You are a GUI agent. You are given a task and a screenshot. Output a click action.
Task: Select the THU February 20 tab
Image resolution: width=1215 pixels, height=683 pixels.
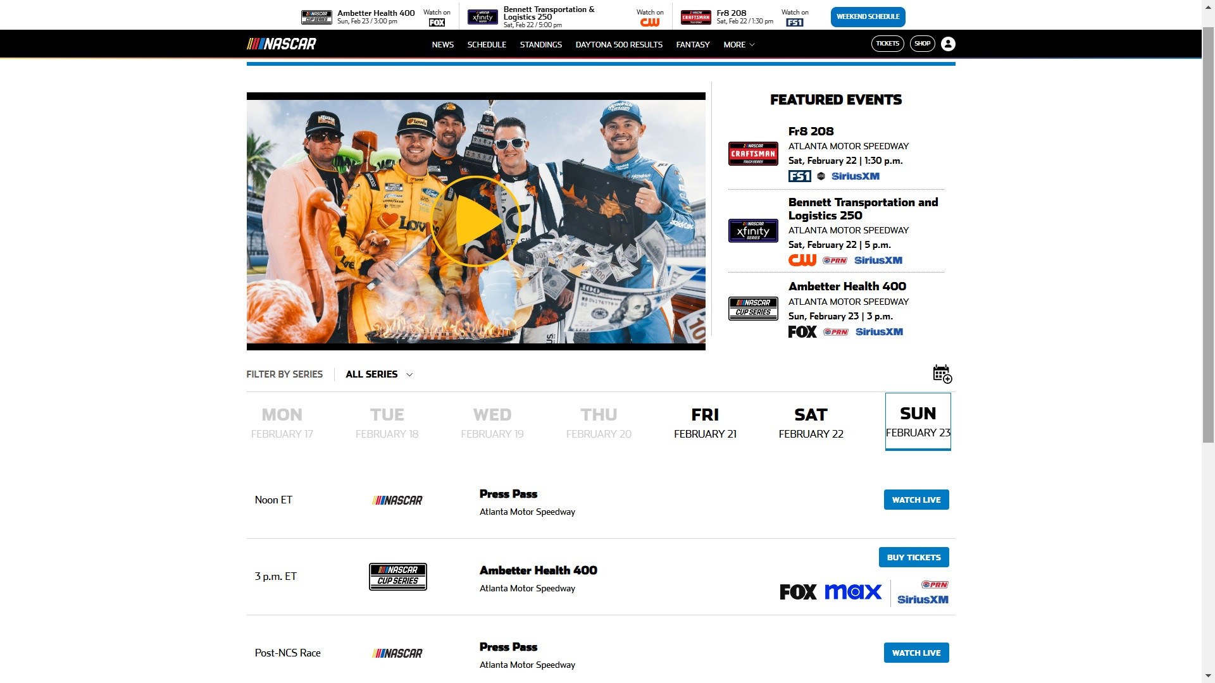coord(599,422)
